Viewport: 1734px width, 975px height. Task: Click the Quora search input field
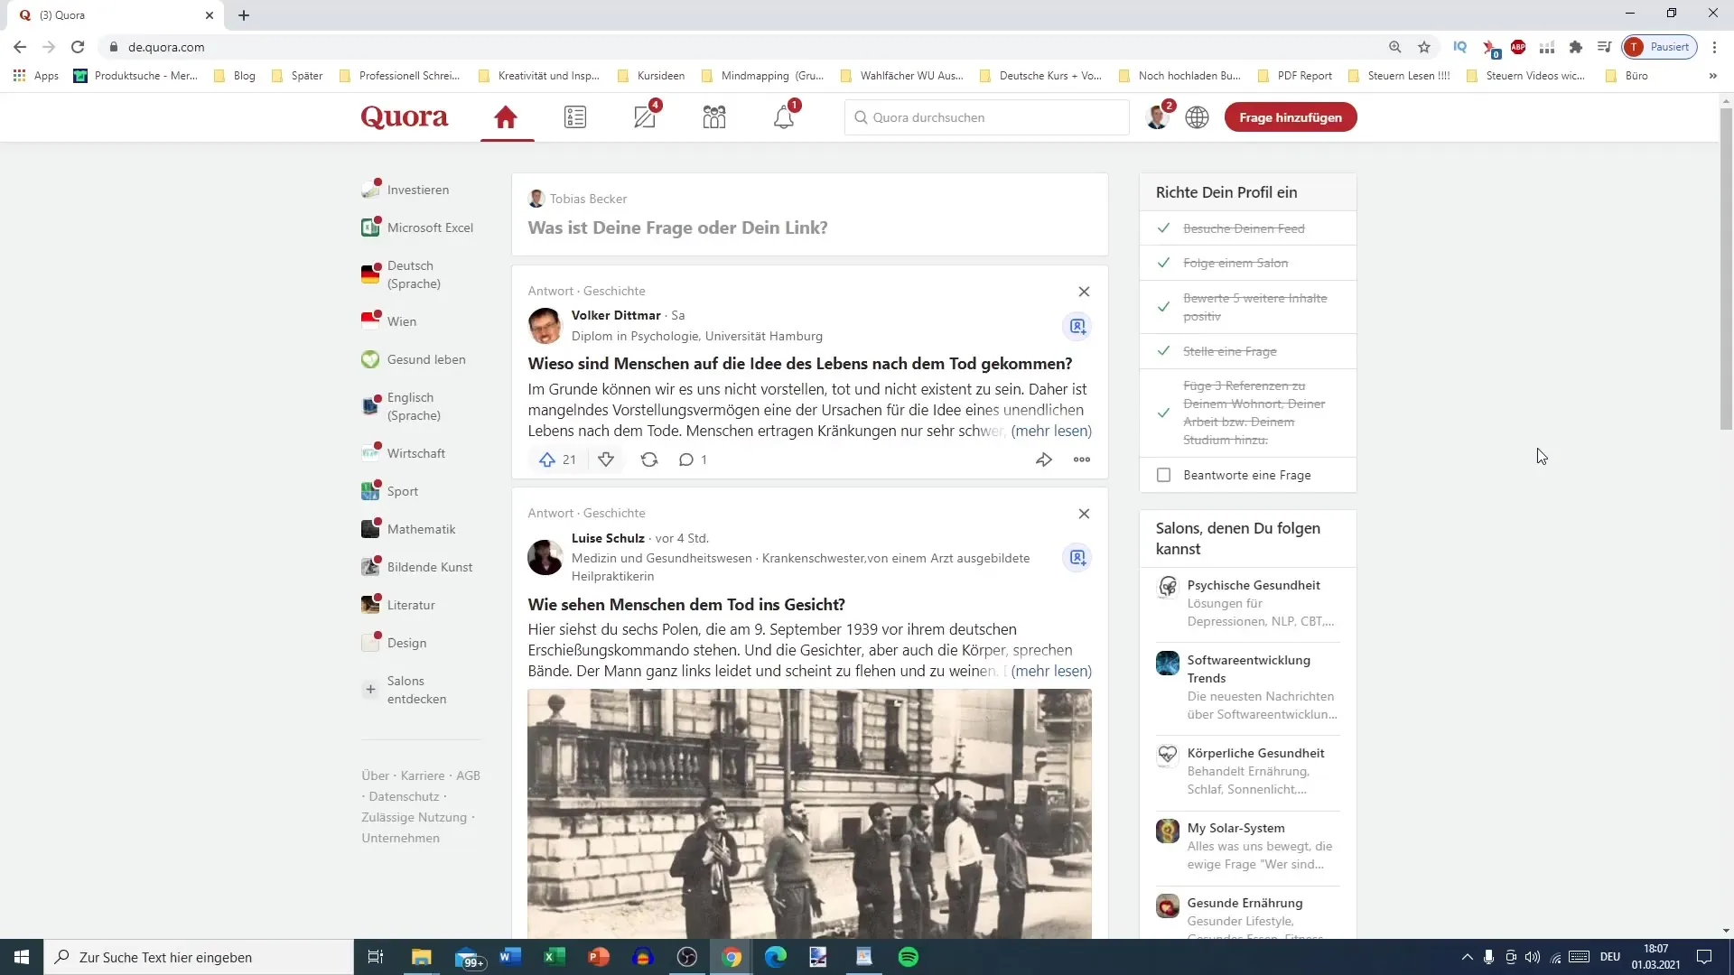pyautogui.click(x=991, y=116)
